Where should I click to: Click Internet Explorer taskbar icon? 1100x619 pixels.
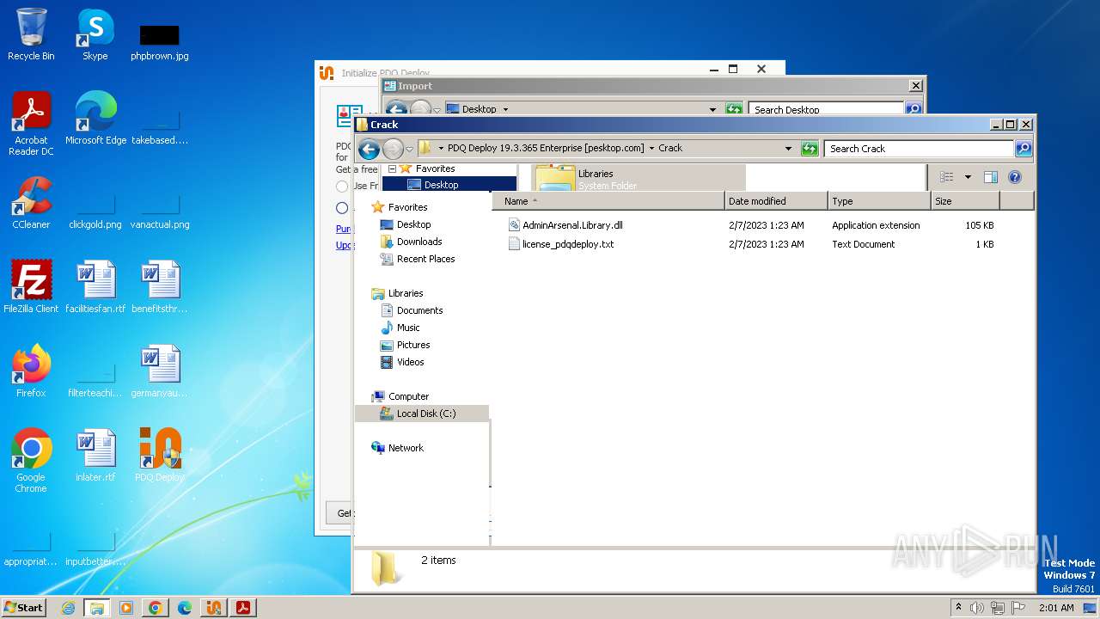pyautogui.click(x=69, y=608)
